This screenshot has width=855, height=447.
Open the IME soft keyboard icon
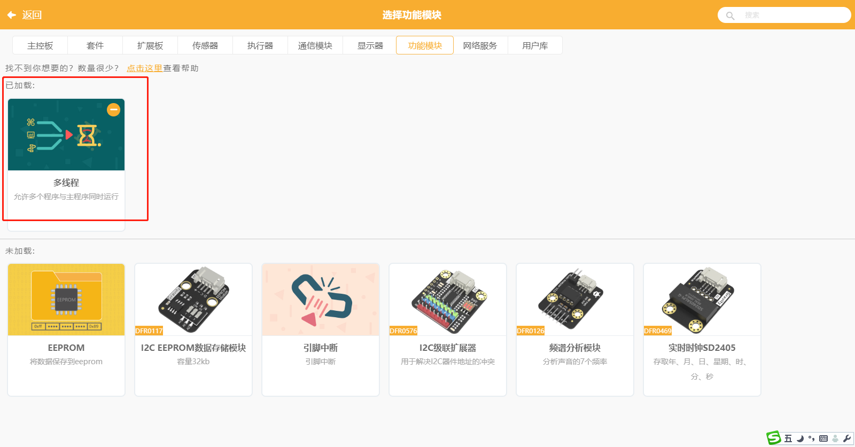823,438
